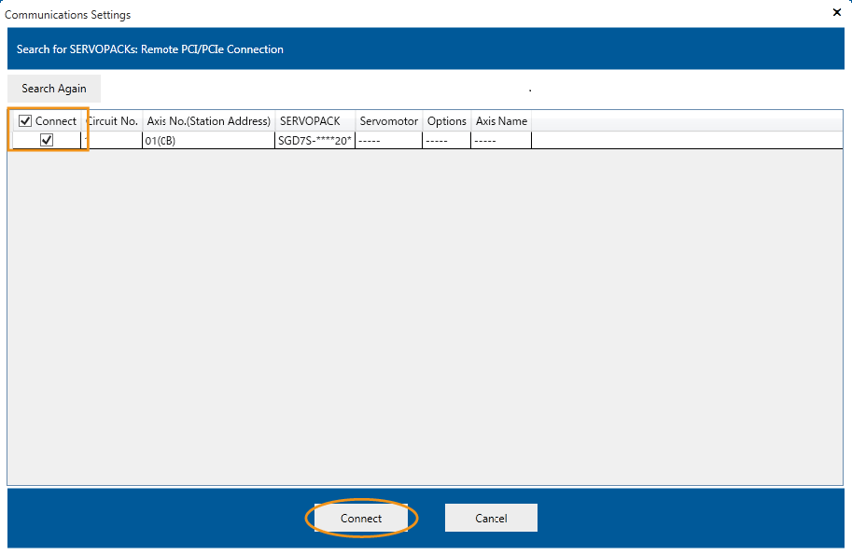Click the Search Again button
Screen dimensions: 852x555
[54, 89]
